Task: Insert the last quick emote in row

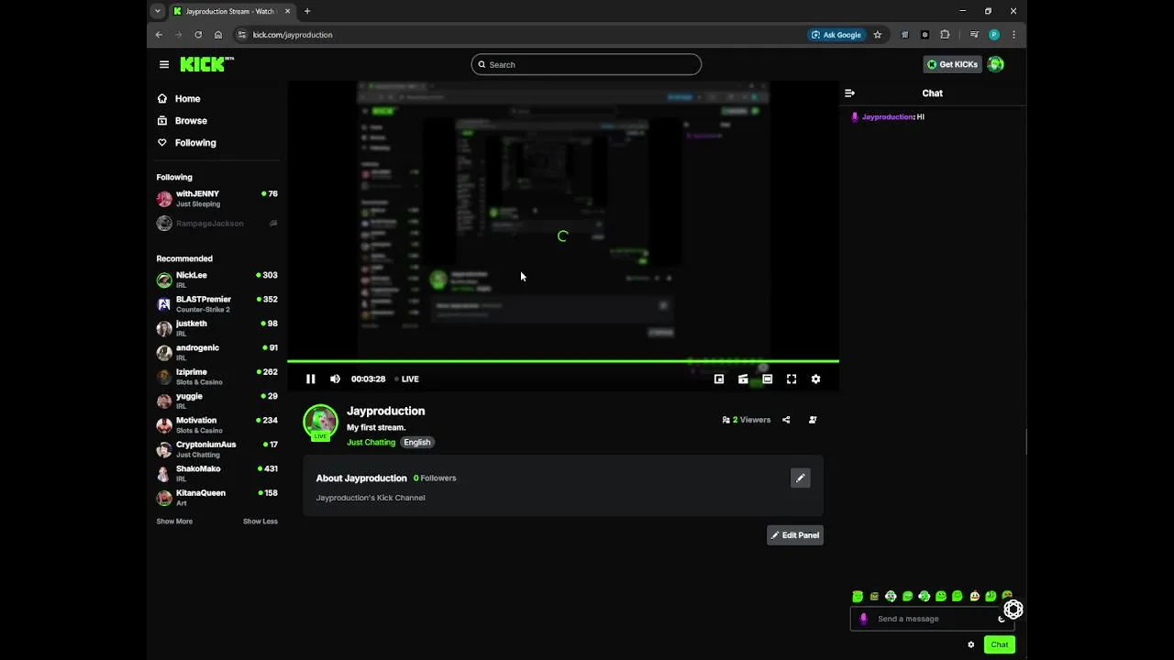Action: click(1007, 596)
